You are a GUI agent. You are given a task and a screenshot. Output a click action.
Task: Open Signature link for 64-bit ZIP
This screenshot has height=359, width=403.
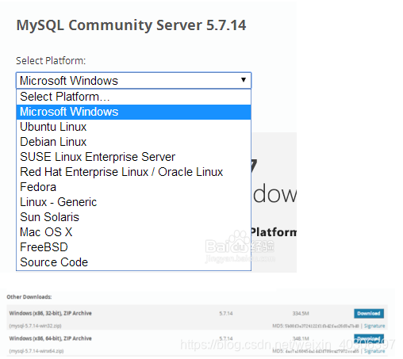(374, 351)
